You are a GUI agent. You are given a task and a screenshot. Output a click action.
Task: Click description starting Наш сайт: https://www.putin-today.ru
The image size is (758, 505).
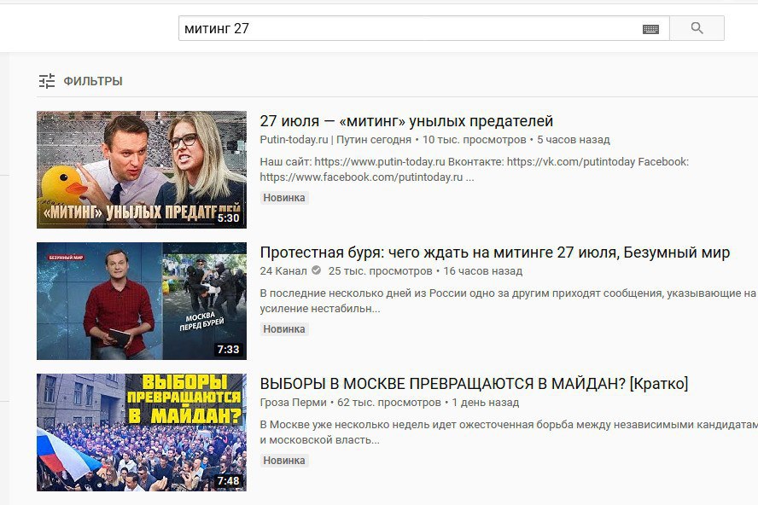[475, 170]
